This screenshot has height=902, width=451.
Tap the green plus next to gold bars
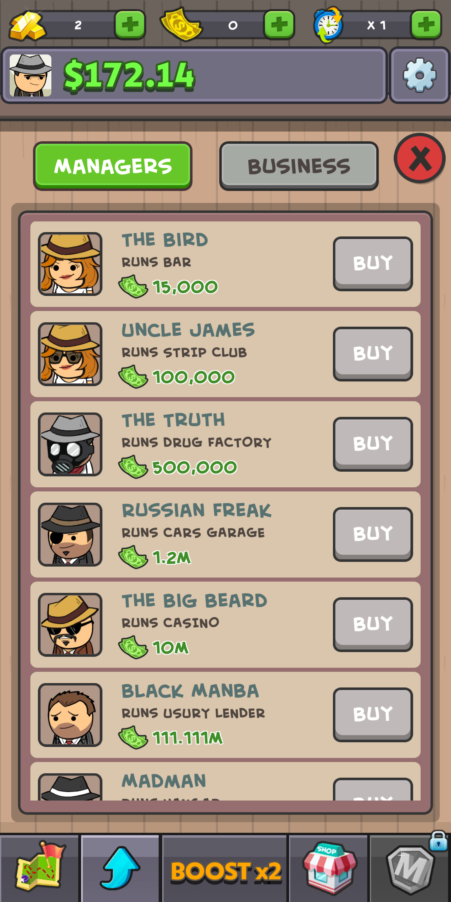tap(130, 24)
